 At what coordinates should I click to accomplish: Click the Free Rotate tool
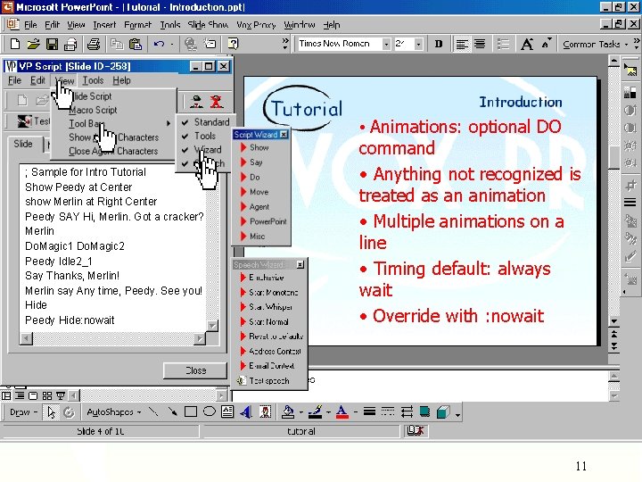[69, 412]
